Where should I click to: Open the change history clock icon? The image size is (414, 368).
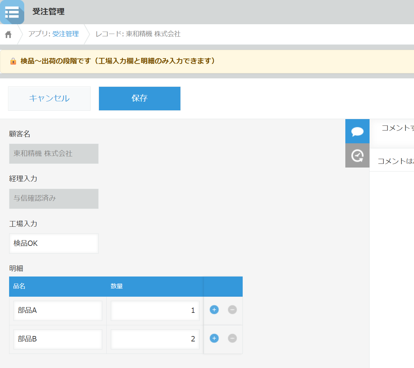coord(357,155)
